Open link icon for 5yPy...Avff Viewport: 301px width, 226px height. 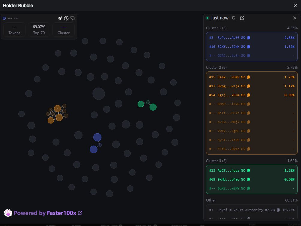[x=243, y=38]
